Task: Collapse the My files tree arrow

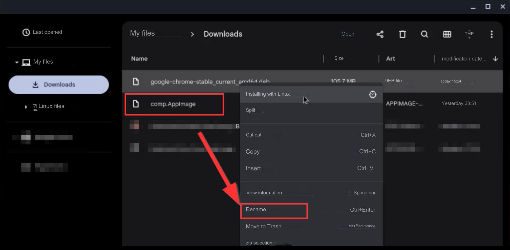Action: [x=17, y=62]
